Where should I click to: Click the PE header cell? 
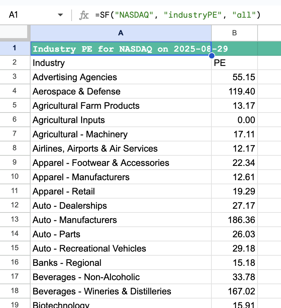click(234, 63)
